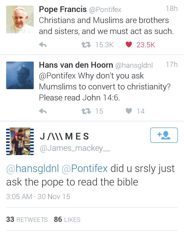Retweet Hans van den Hoorn's tweet
Screen dimensions: 184x232
point(85,111)
